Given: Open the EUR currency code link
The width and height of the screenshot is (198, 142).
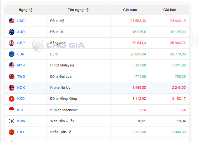Looking at the screenshot, I should (x=21, y=54).
